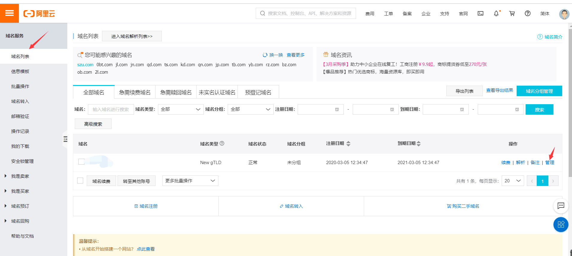Click the user avatar
Screen dimensions: 572x256
coord(564,14)
